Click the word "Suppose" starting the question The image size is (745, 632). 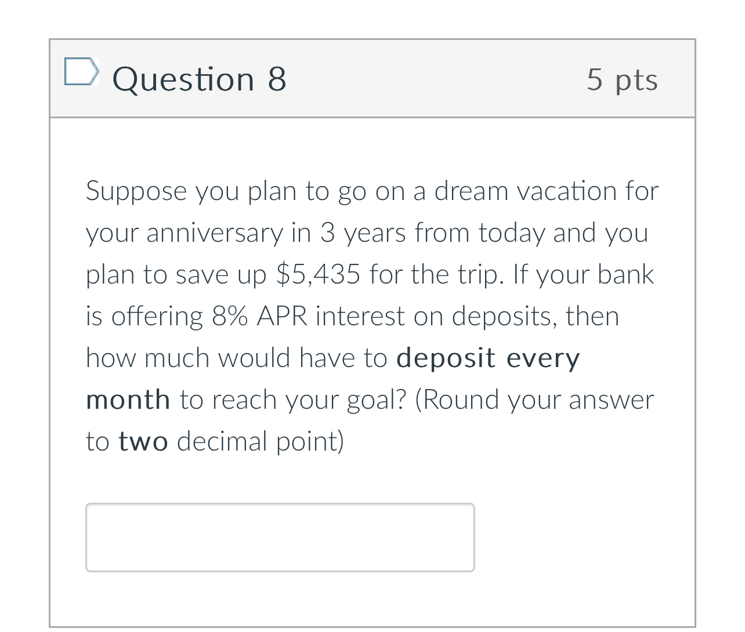pyautogui.click(x=136, y=192)
